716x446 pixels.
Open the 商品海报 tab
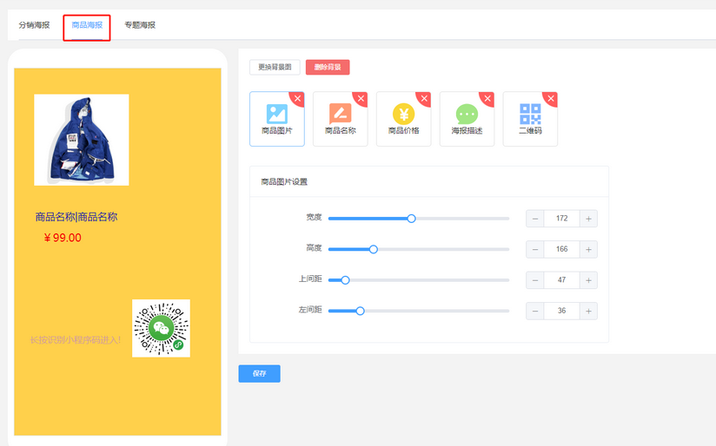pos(87,25)
